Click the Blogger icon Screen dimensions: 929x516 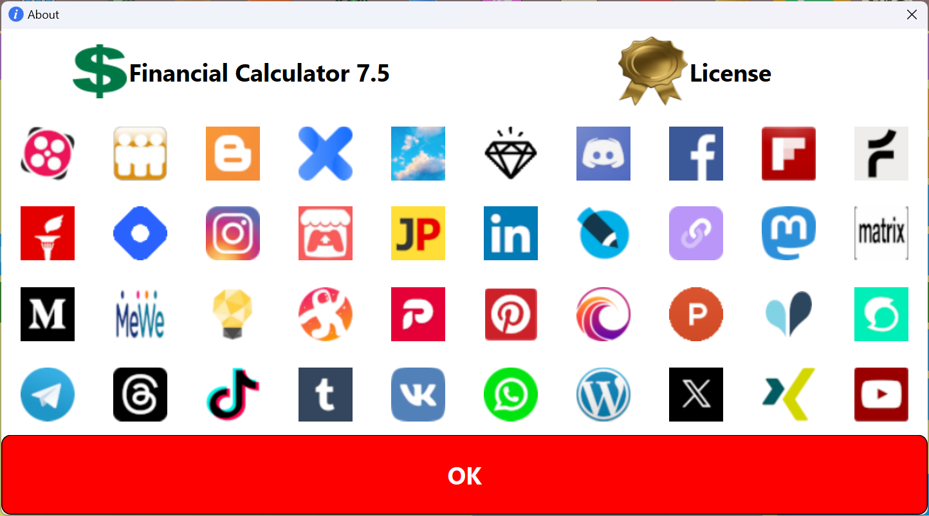pyautogui.click(x=233, y=154)
